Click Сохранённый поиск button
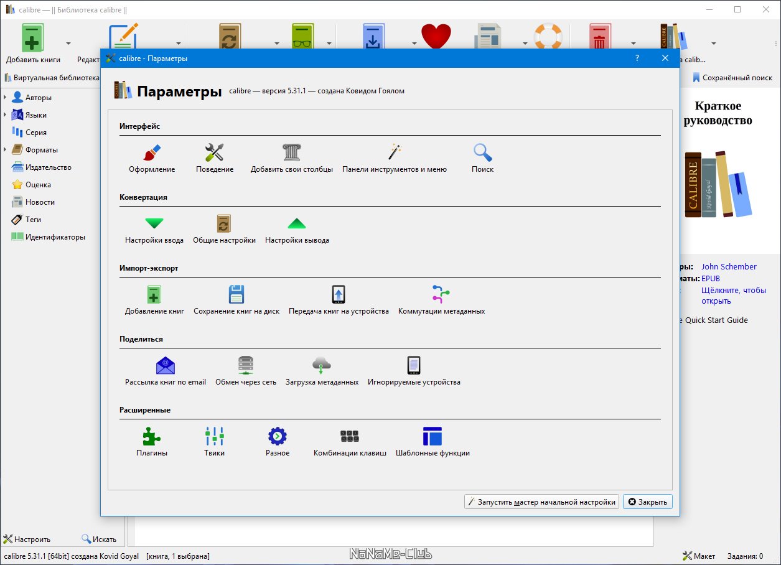 732,78
